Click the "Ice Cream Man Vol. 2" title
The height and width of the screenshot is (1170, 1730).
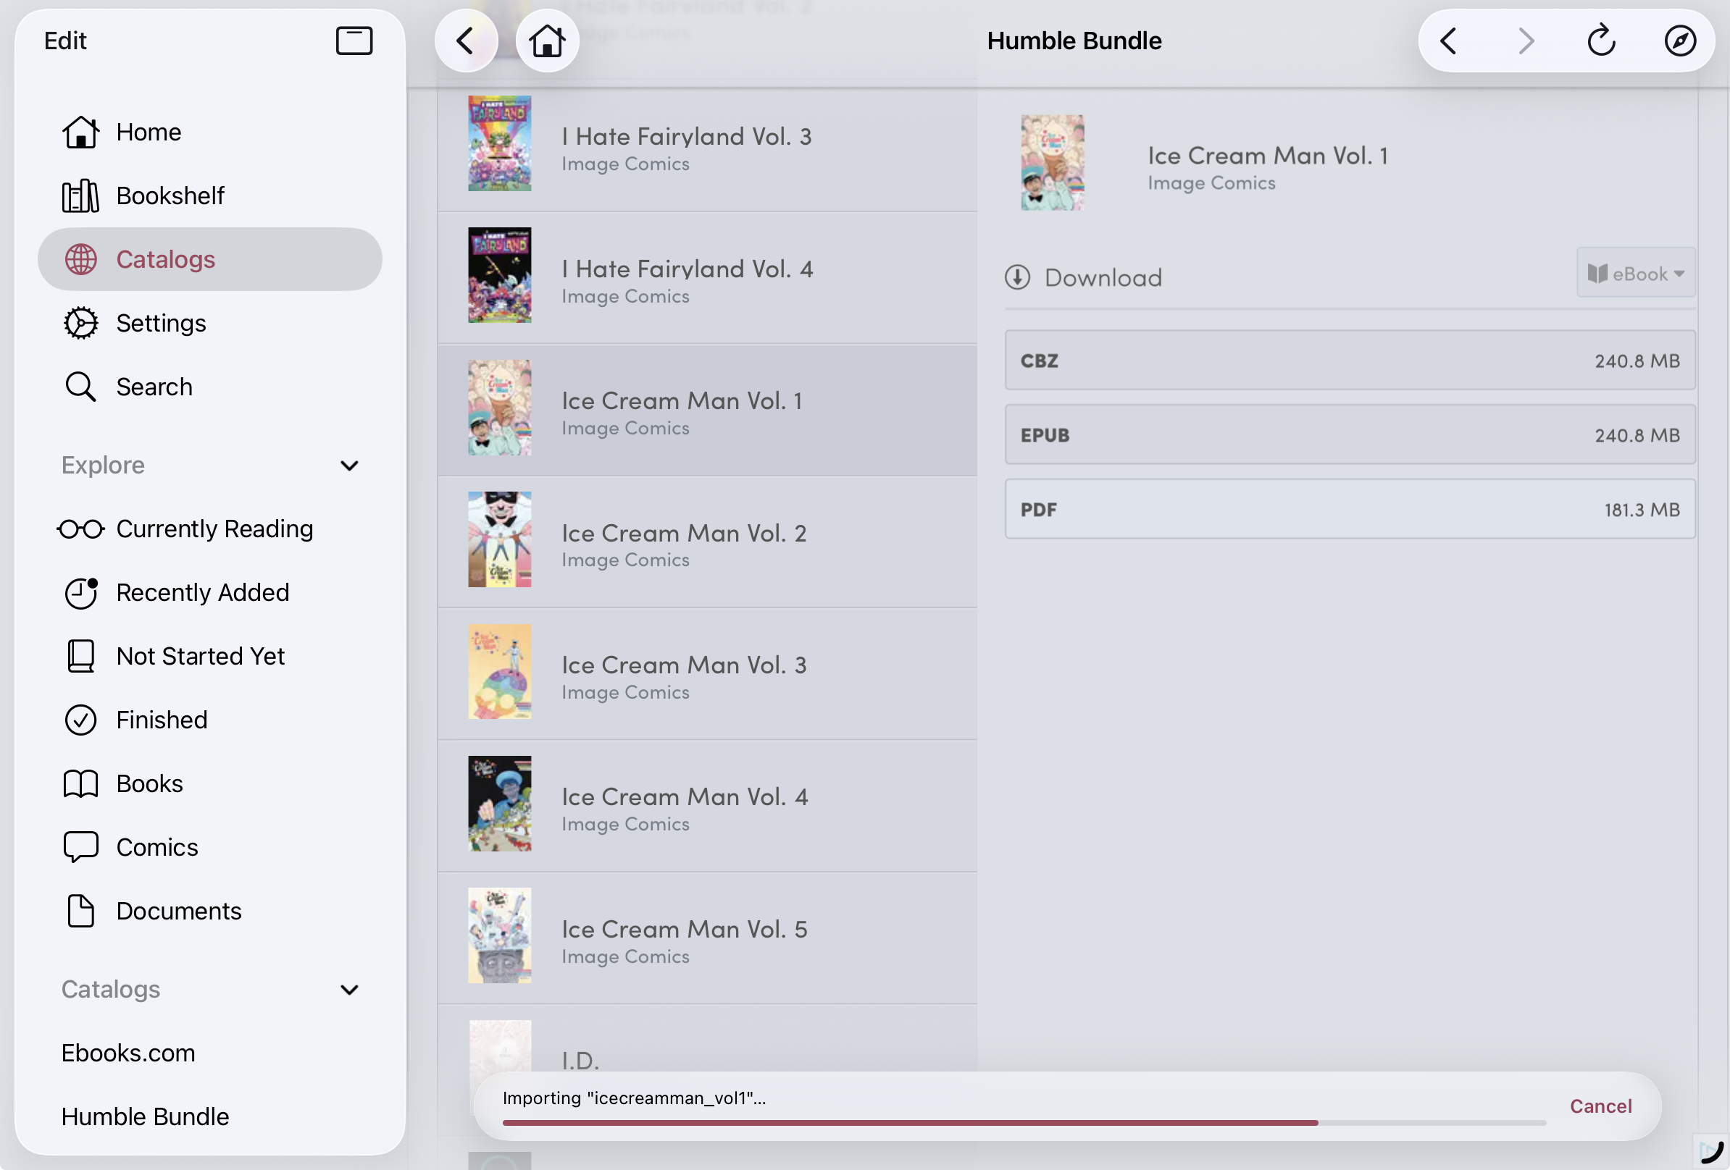click(684, 534)
